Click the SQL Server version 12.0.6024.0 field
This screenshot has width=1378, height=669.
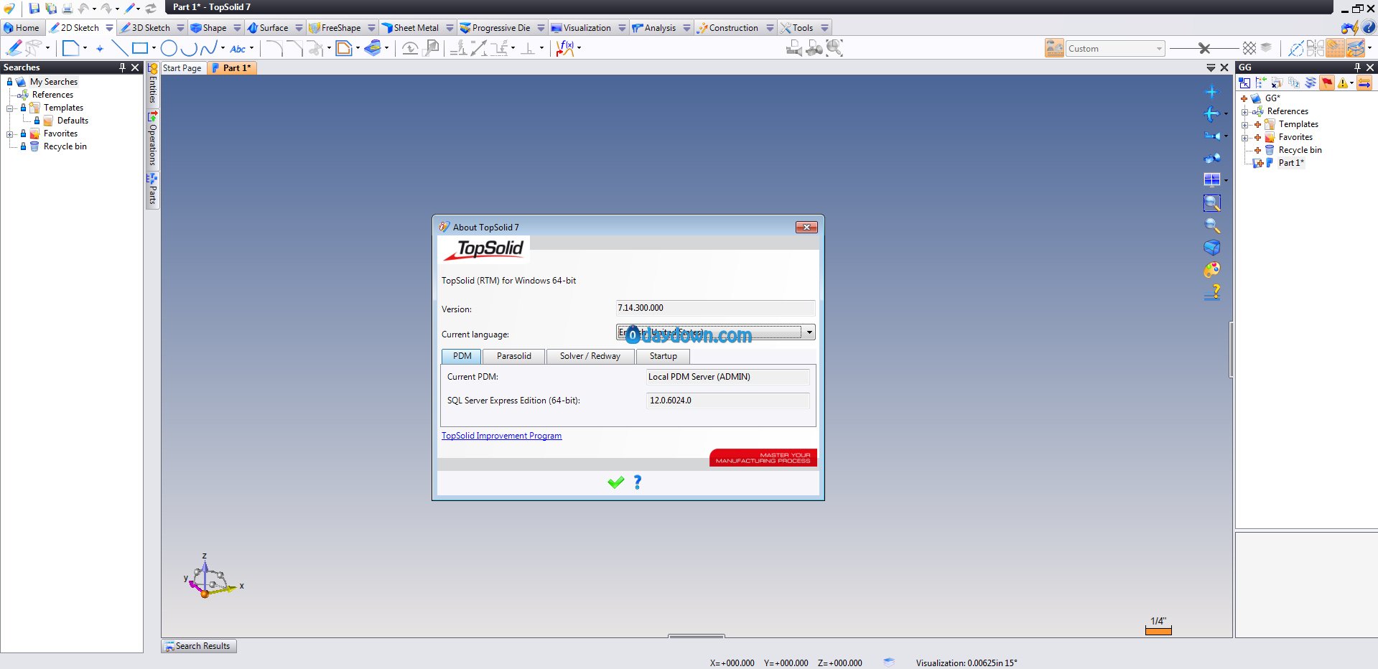(x=727, y=401)
